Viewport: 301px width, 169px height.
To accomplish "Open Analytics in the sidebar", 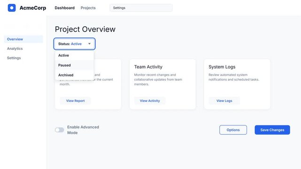I will [x=15, y=48].
